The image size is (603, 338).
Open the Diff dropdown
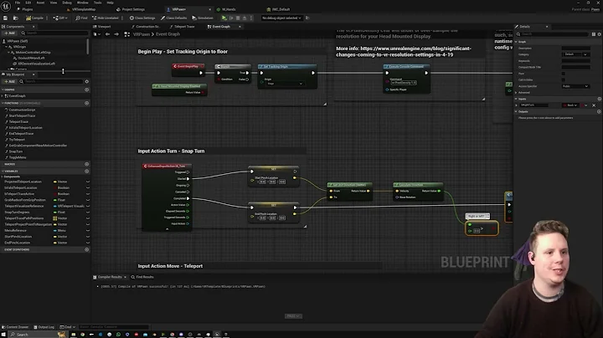click(x=60, y=18)
